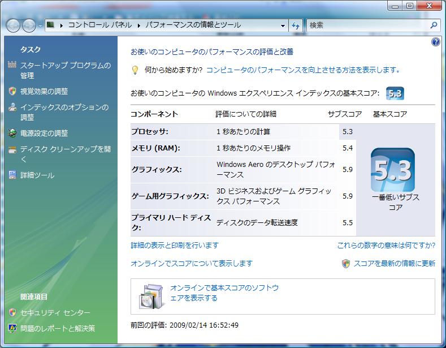Click the Forward navigation arrow button
446x348 pixels.
29,25
